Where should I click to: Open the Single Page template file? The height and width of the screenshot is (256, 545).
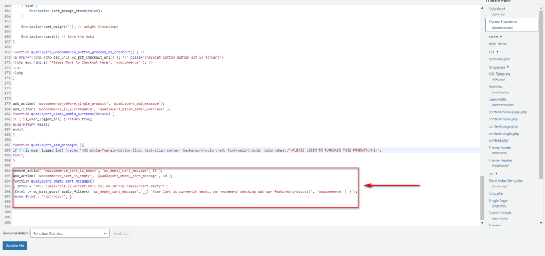(498, 201)
